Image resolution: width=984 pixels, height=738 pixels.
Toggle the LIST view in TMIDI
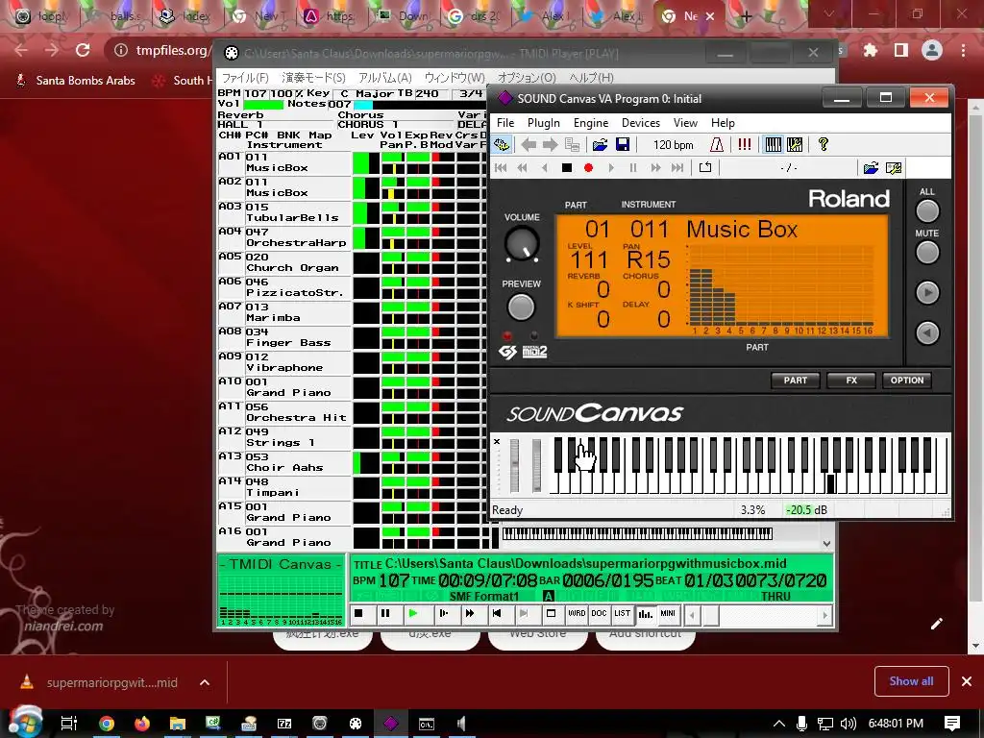[x=622, y=613]
